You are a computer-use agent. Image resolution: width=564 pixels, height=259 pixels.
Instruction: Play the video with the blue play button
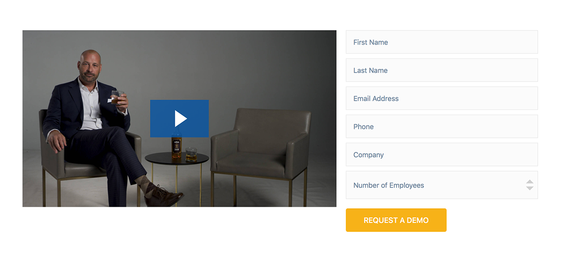[x=180, y=118]
